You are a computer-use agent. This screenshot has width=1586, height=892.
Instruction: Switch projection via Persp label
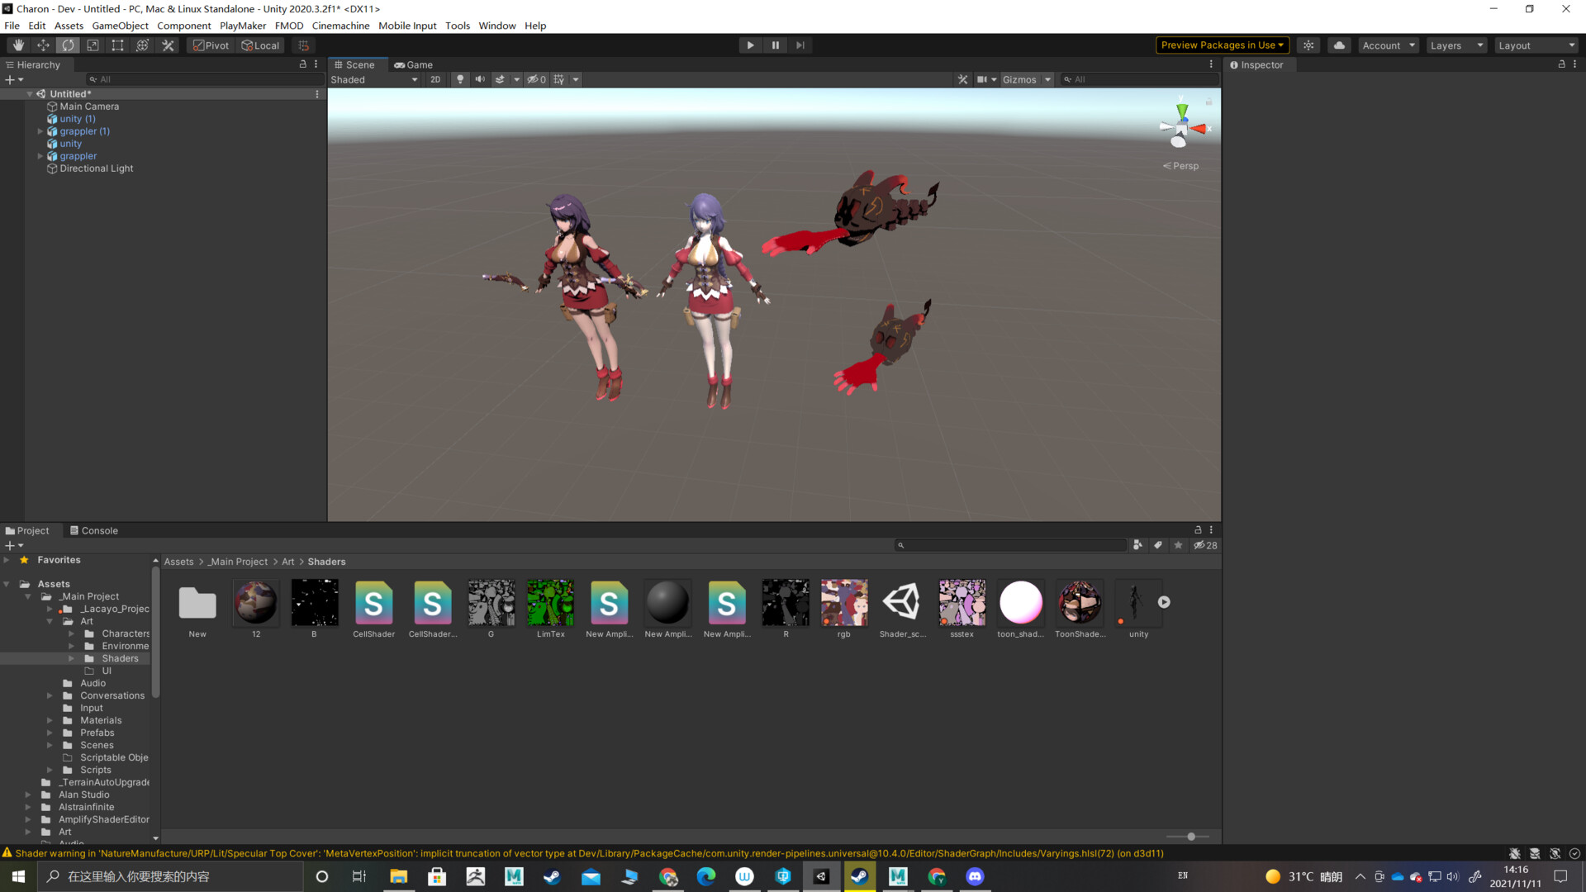[x=1181, y=166]
